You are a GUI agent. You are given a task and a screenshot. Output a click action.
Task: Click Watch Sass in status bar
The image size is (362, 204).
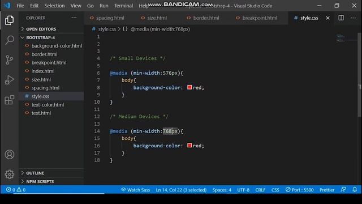[135, 190]
